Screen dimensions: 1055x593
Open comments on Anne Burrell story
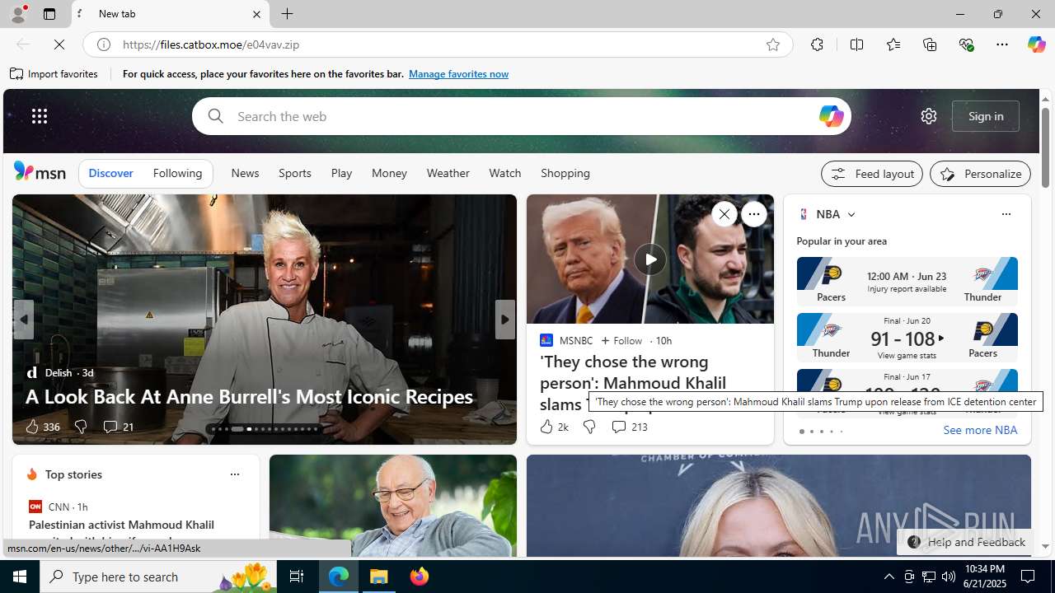coord(118,427)
